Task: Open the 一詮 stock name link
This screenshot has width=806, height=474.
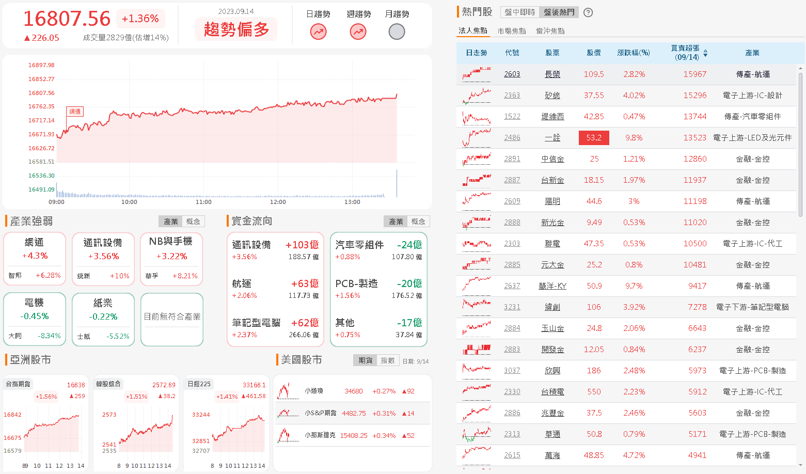Action: pos(552,138)
